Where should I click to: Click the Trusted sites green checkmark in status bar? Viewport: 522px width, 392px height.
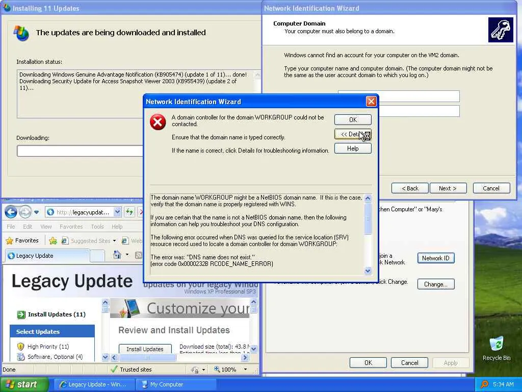[x=114, y=369]
